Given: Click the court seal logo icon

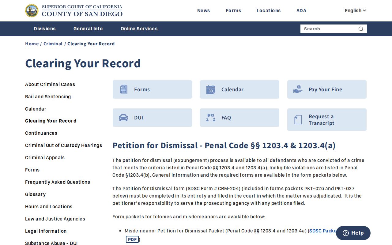Looking at the screenshot, I should click(x=32, y=11).
